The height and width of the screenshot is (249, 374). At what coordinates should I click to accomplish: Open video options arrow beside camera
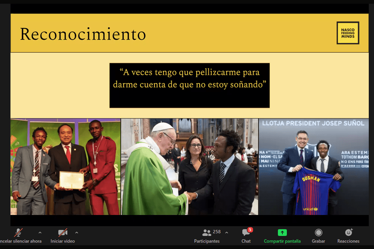(x=77, y=233)
